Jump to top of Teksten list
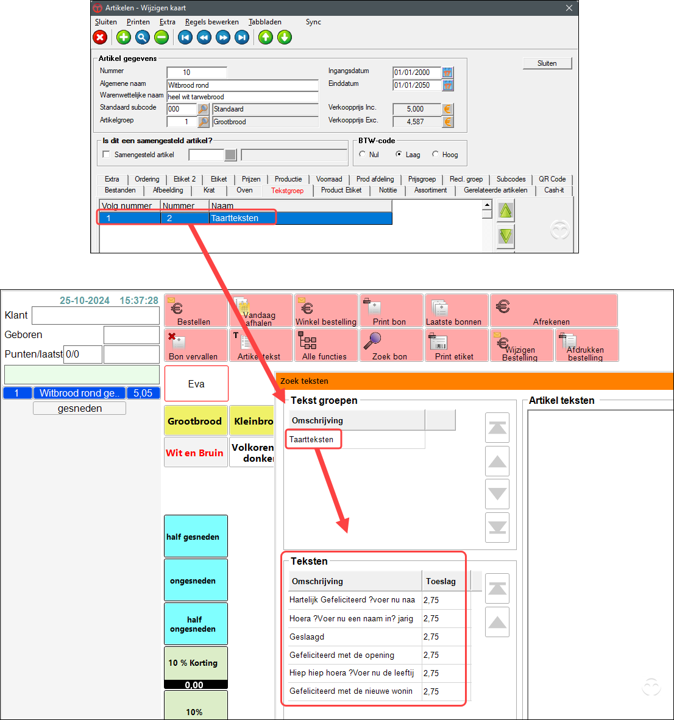Screen dimensions: 674x720 coord(497,588)
